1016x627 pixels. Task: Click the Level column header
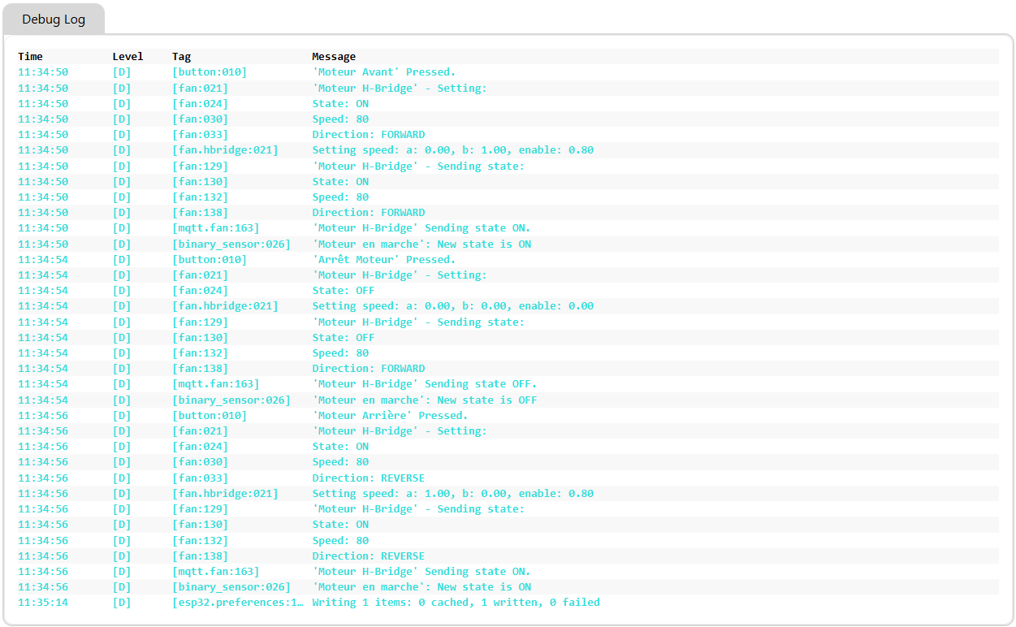[x=128, y=57]
